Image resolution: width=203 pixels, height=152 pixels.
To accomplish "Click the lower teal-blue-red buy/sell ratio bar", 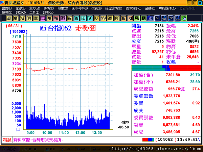I will click(166, 70).
